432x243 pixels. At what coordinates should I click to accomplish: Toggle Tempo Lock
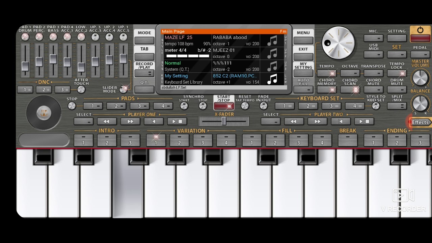click(397, 73)
